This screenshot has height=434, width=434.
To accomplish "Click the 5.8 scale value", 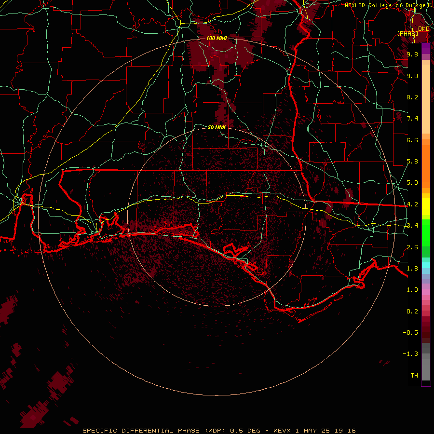I will point(412,162).
